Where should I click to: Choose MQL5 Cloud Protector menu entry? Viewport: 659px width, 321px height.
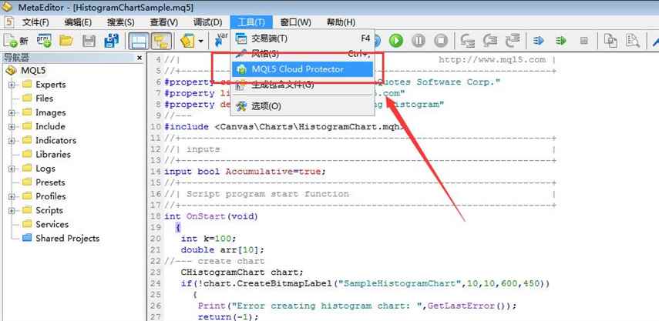[x=303, y=69]
